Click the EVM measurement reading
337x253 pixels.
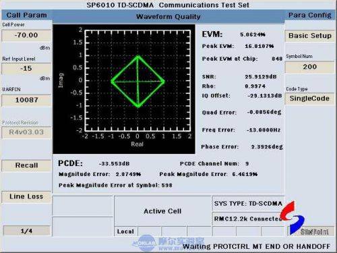(x=234, y=34)
